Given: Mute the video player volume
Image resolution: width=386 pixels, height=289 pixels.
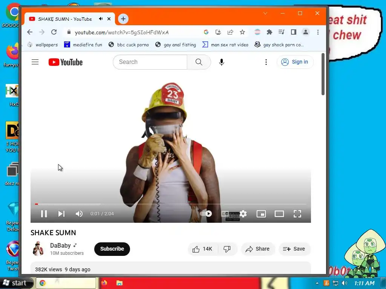Looking at the screenshot, I should pyautogui.click(x=79, y=214).
